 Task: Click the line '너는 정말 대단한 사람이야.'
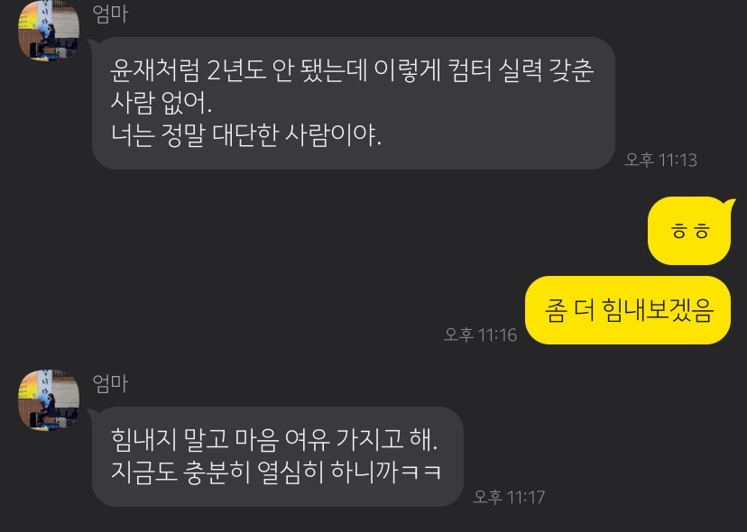[245, 135]
